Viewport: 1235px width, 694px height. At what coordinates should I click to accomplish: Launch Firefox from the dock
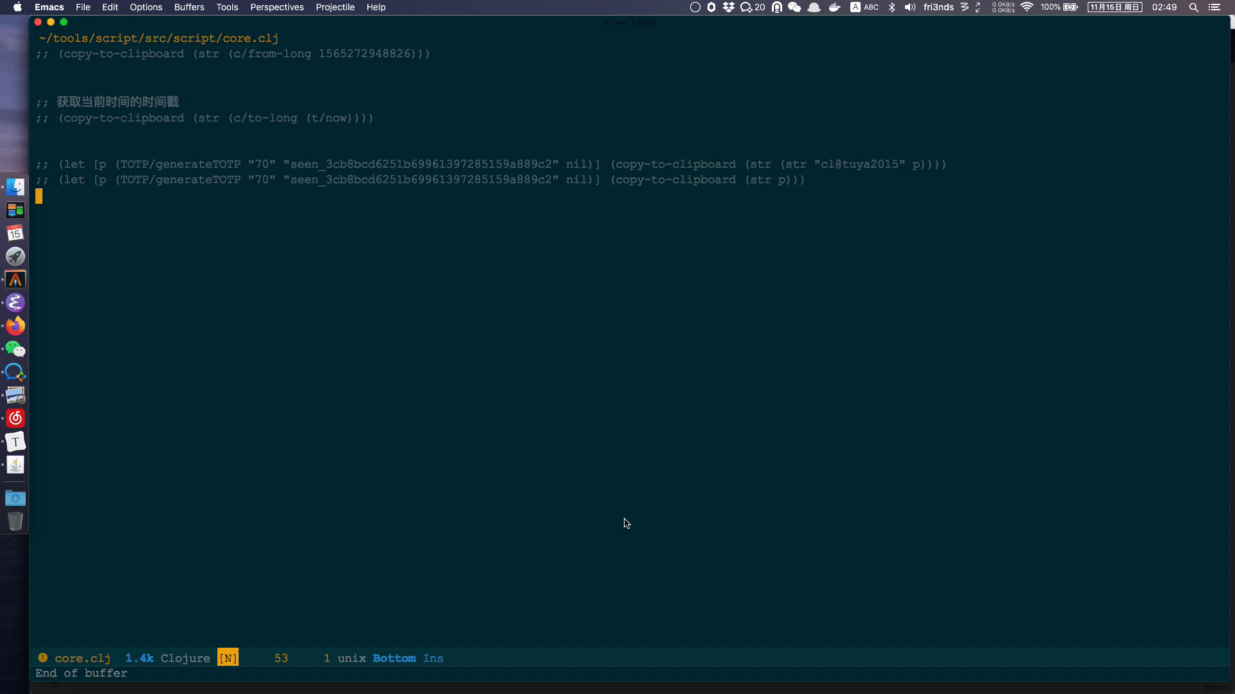click(x=15, y=326)
